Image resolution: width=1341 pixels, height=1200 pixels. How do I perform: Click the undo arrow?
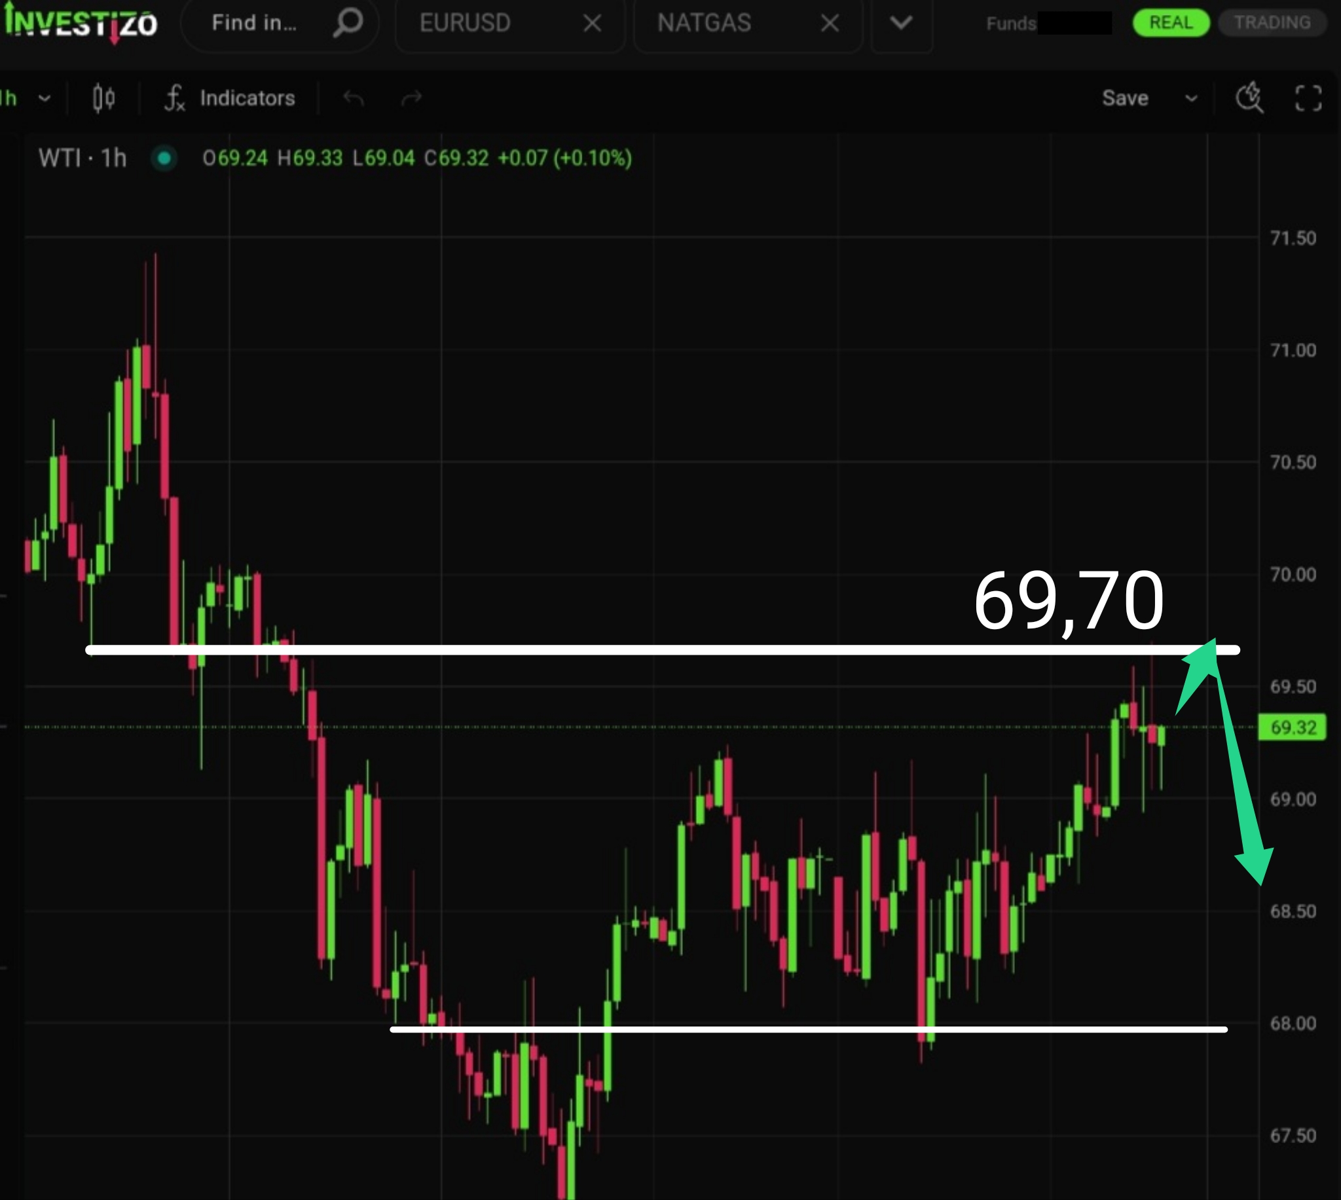point(354,99)
